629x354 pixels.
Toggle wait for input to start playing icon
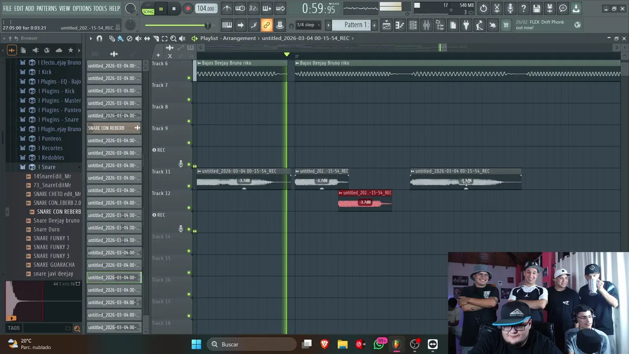(240, 8)
